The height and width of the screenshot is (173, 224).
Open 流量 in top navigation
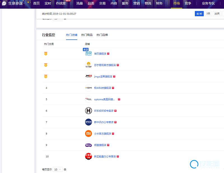(x=80, y=3)
